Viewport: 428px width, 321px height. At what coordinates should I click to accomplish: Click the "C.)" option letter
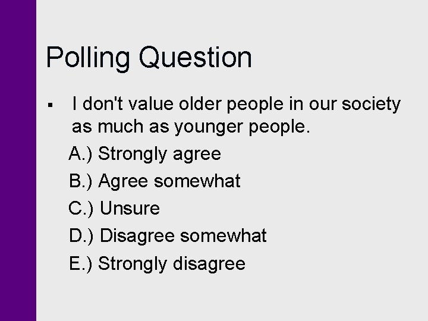(82, 209)
